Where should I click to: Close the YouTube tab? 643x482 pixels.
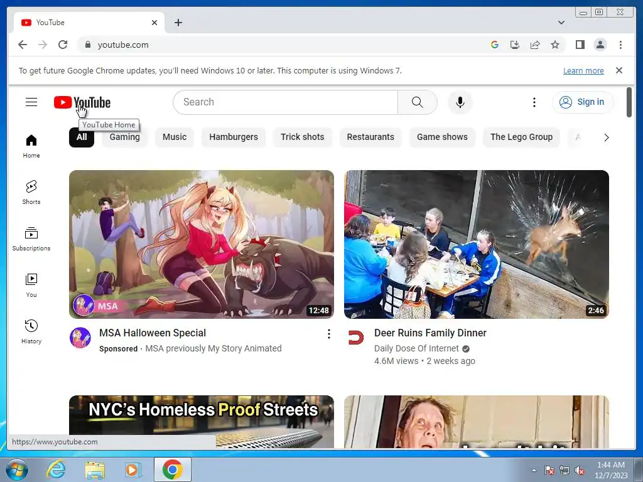[x=154, y=23]
